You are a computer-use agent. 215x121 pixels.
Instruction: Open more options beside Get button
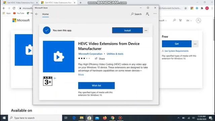[195, 44]
